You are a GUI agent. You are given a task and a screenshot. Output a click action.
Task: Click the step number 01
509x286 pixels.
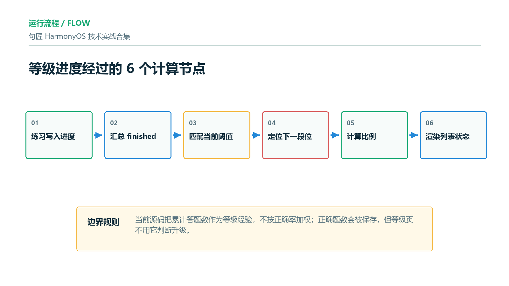[x=35, y=123]
